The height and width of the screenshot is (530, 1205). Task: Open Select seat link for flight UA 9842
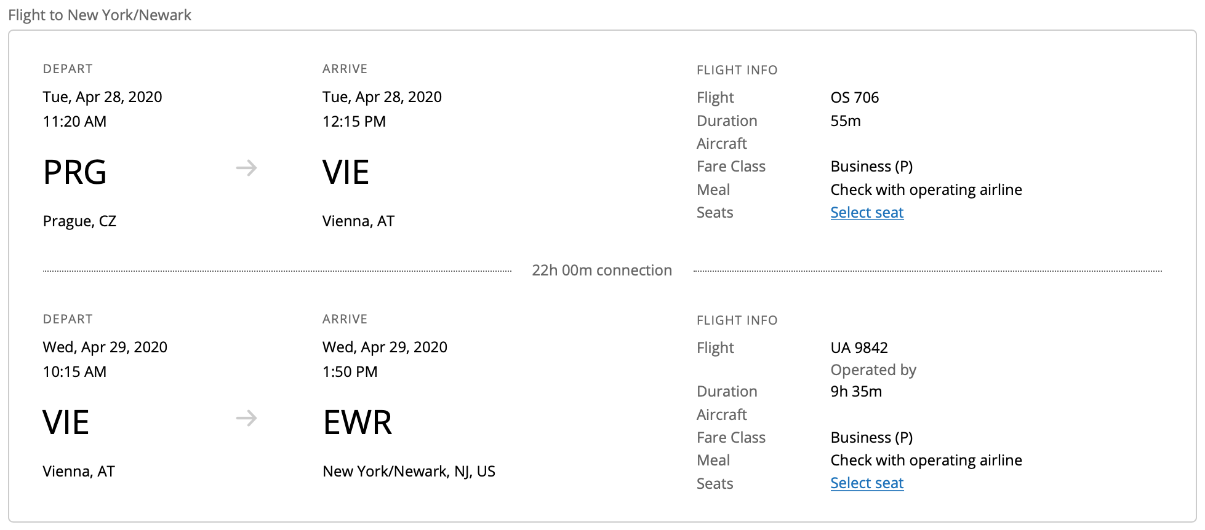[x=867, y=483]
